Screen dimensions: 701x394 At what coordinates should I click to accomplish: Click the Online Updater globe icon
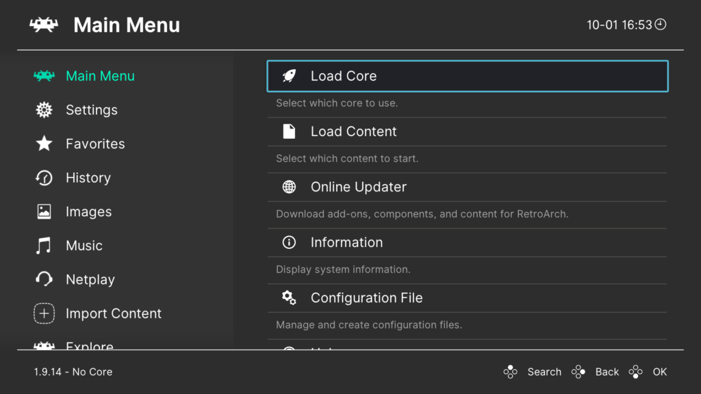[290, 187]
